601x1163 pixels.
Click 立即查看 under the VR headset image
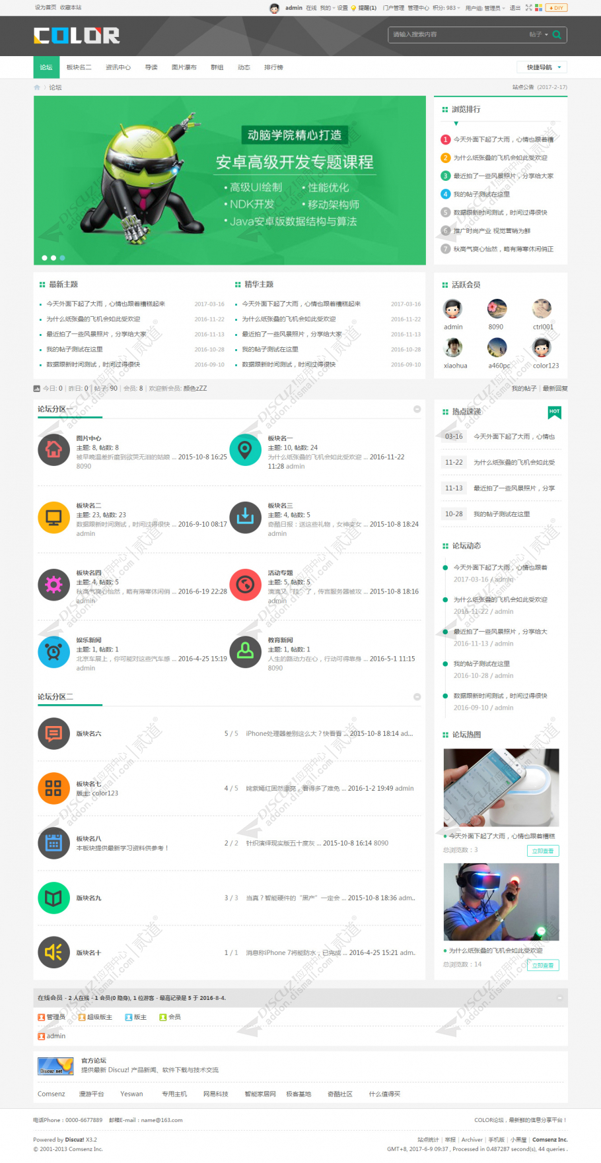[543, 965]
